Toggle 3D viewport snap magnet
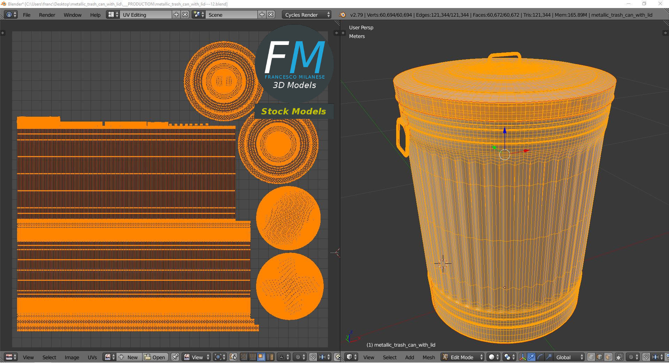 [646, 357]
